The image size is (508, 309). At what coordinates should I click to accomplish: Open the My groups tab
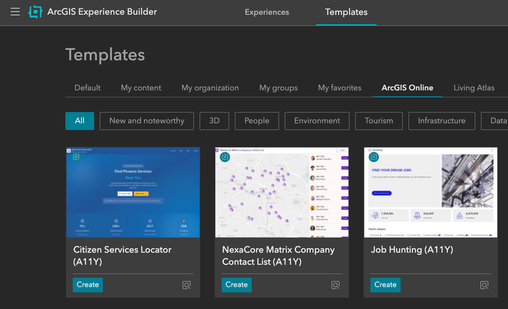tap(278, 88)
